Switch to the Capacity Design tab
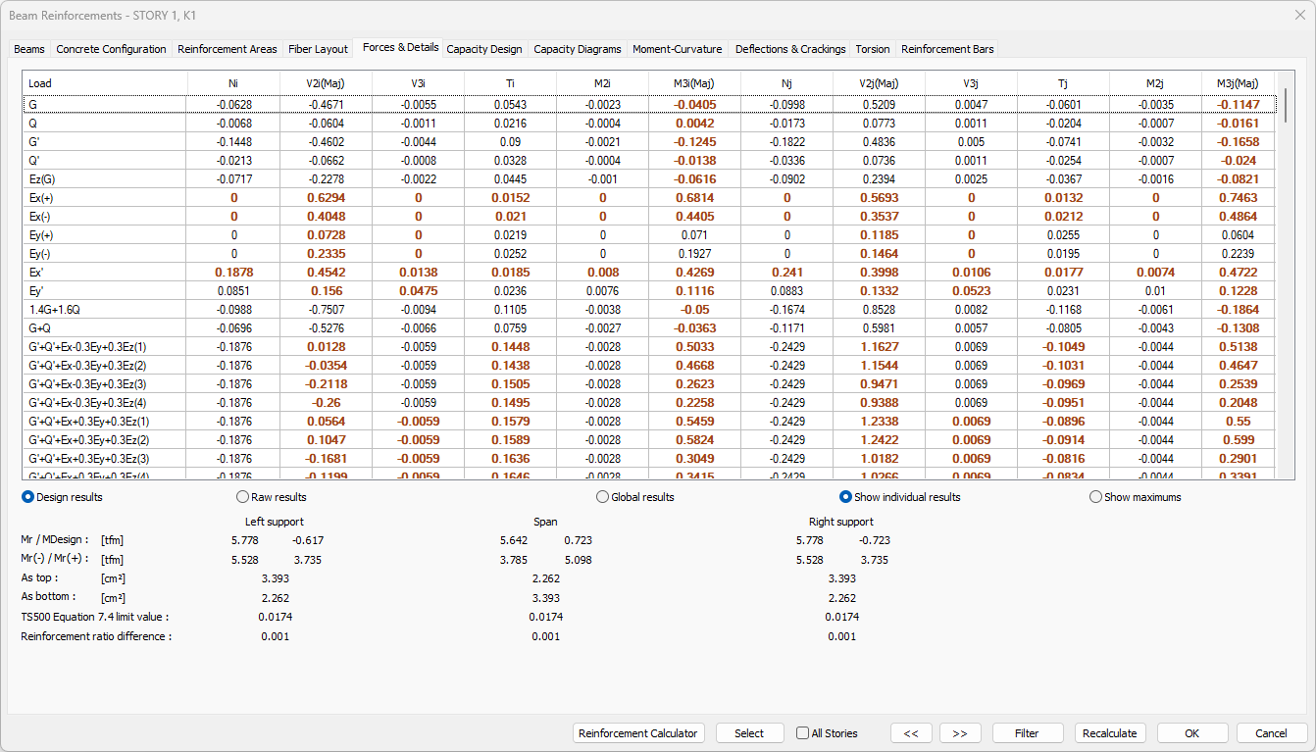The image size is (1316, 752). 484,49
